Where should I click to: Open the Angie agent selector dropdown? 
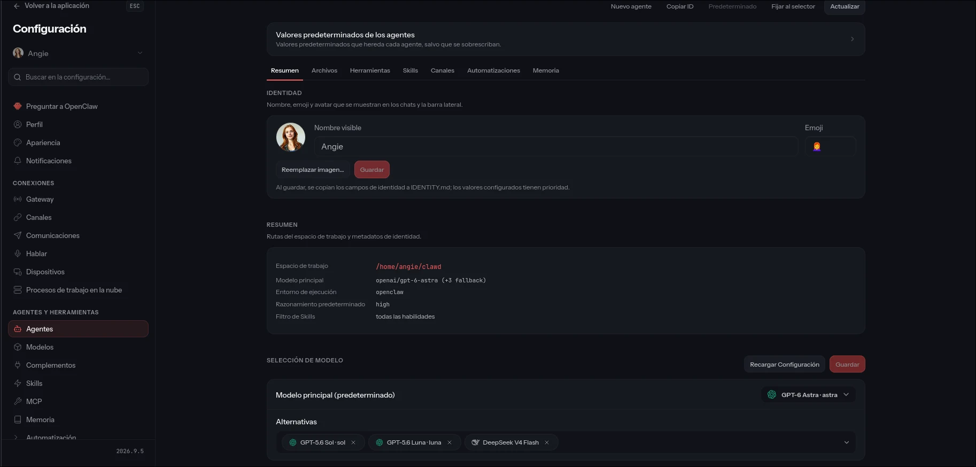coord(78,53)
